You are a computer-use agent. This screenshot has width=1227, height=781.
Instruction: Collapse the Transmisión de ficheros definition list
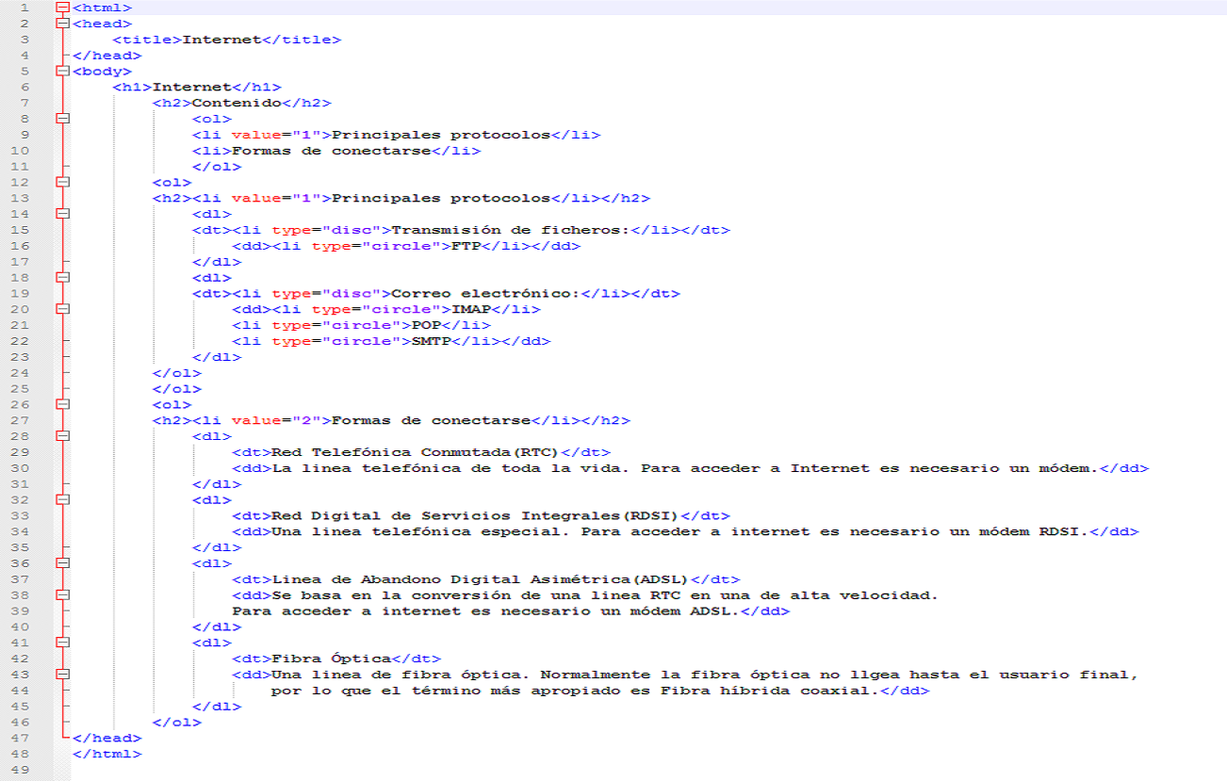click(x=61, y=214)
